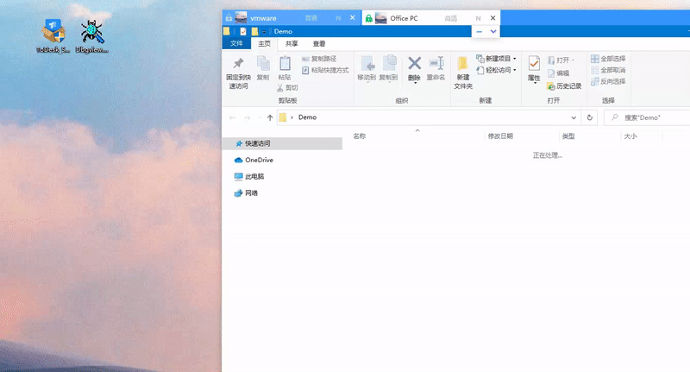Click the 复制 icon in the ribbon

(x=263, y=64)
